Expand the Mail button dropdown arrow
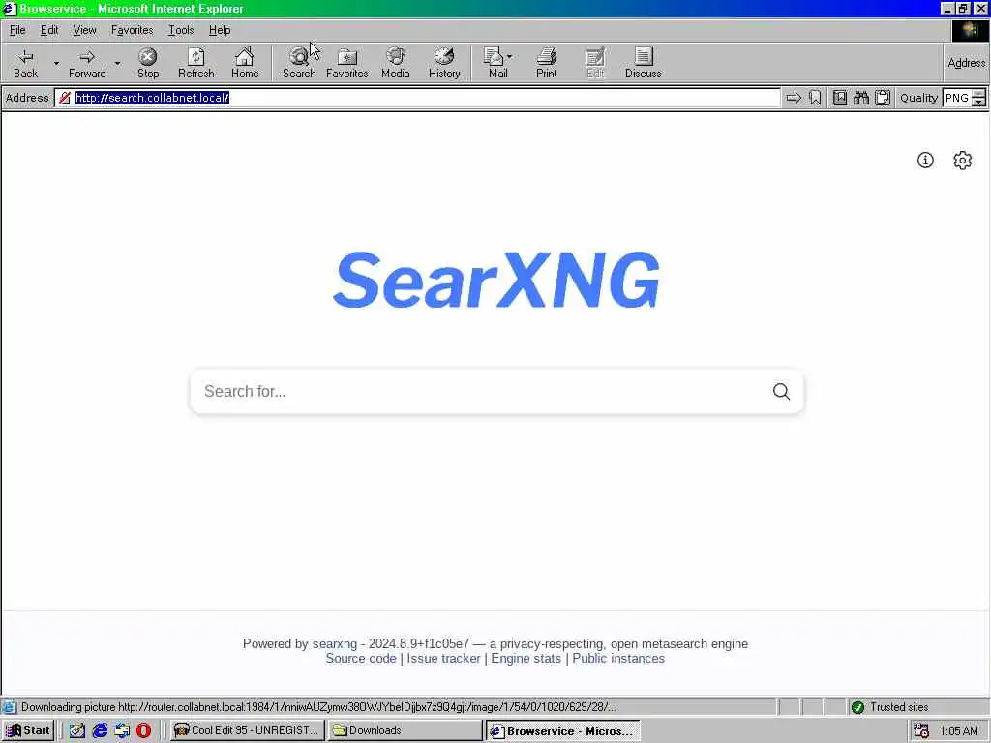Viewport: 991px width, 743px height. coord(509,57)
